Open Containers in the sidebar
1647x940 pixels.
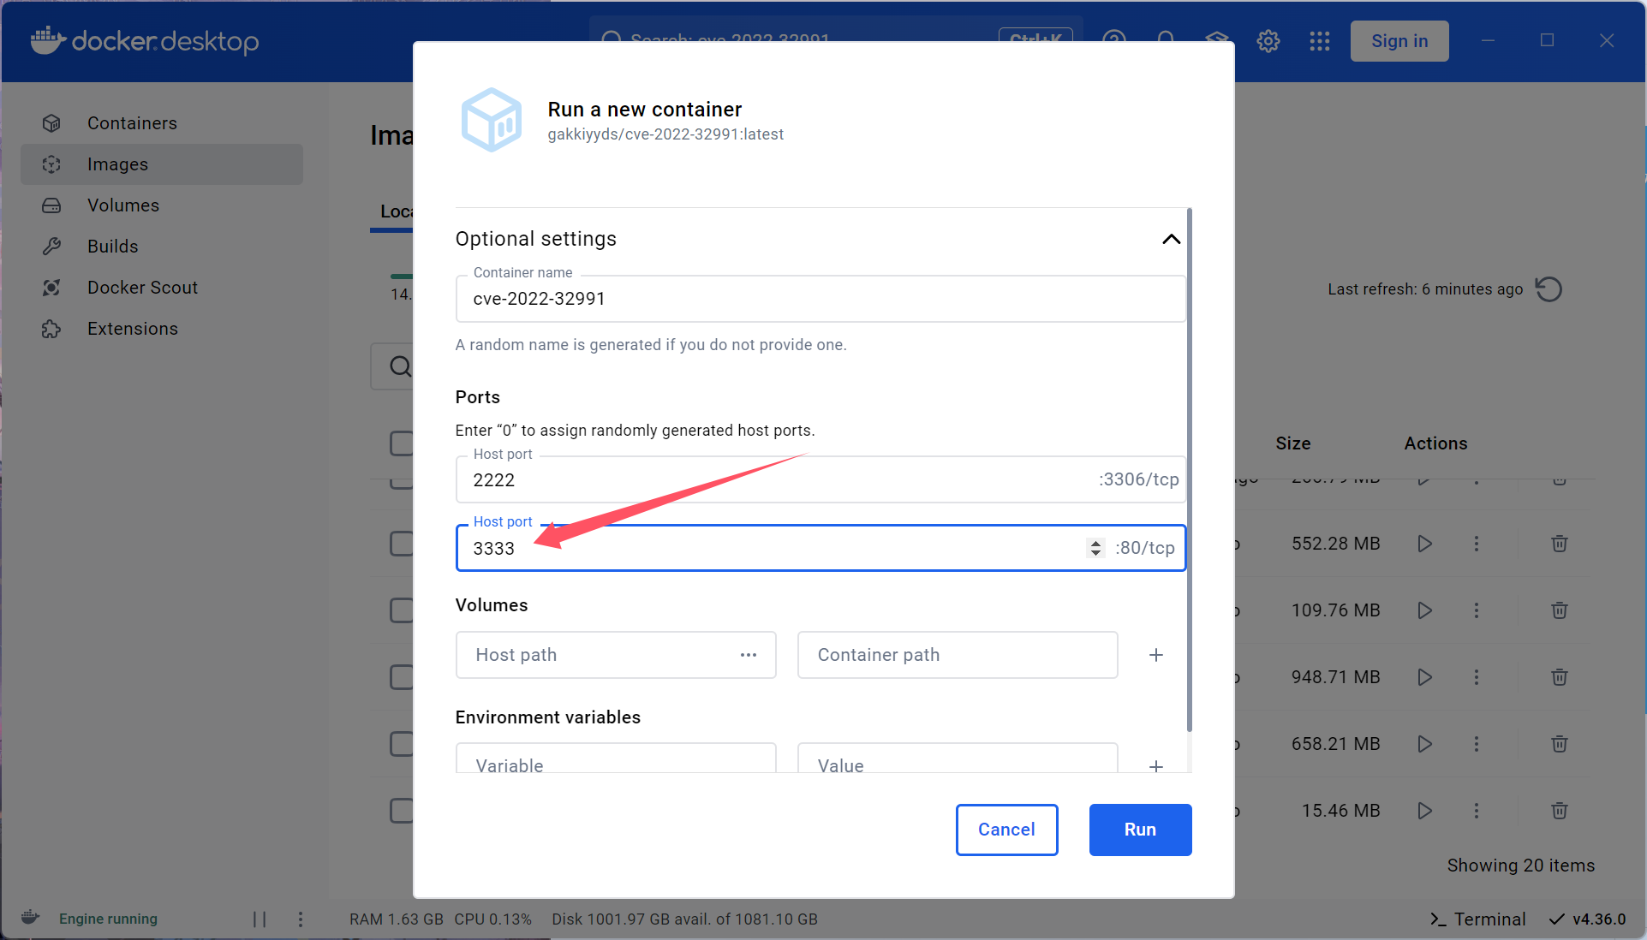pos(132,123)
